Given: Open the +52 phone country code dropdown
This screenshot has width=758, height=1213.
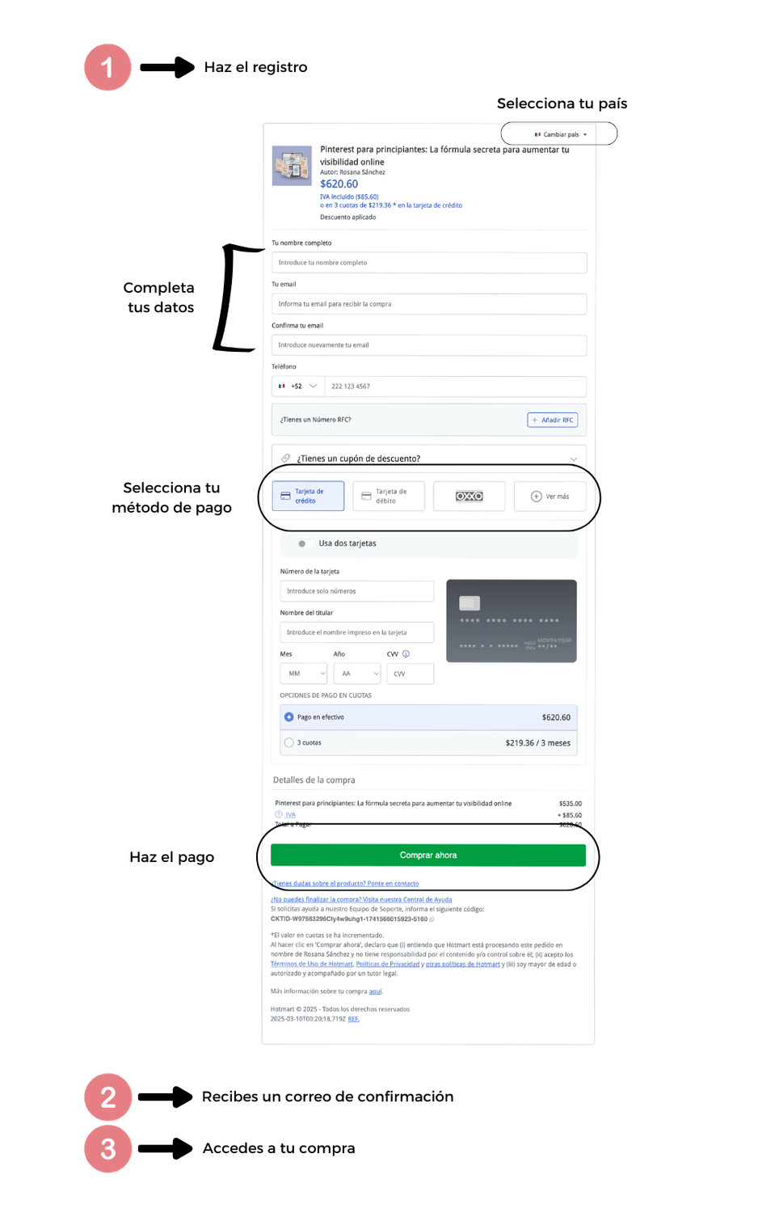Looking at the screenshot, I should click(x=298, y=387).
